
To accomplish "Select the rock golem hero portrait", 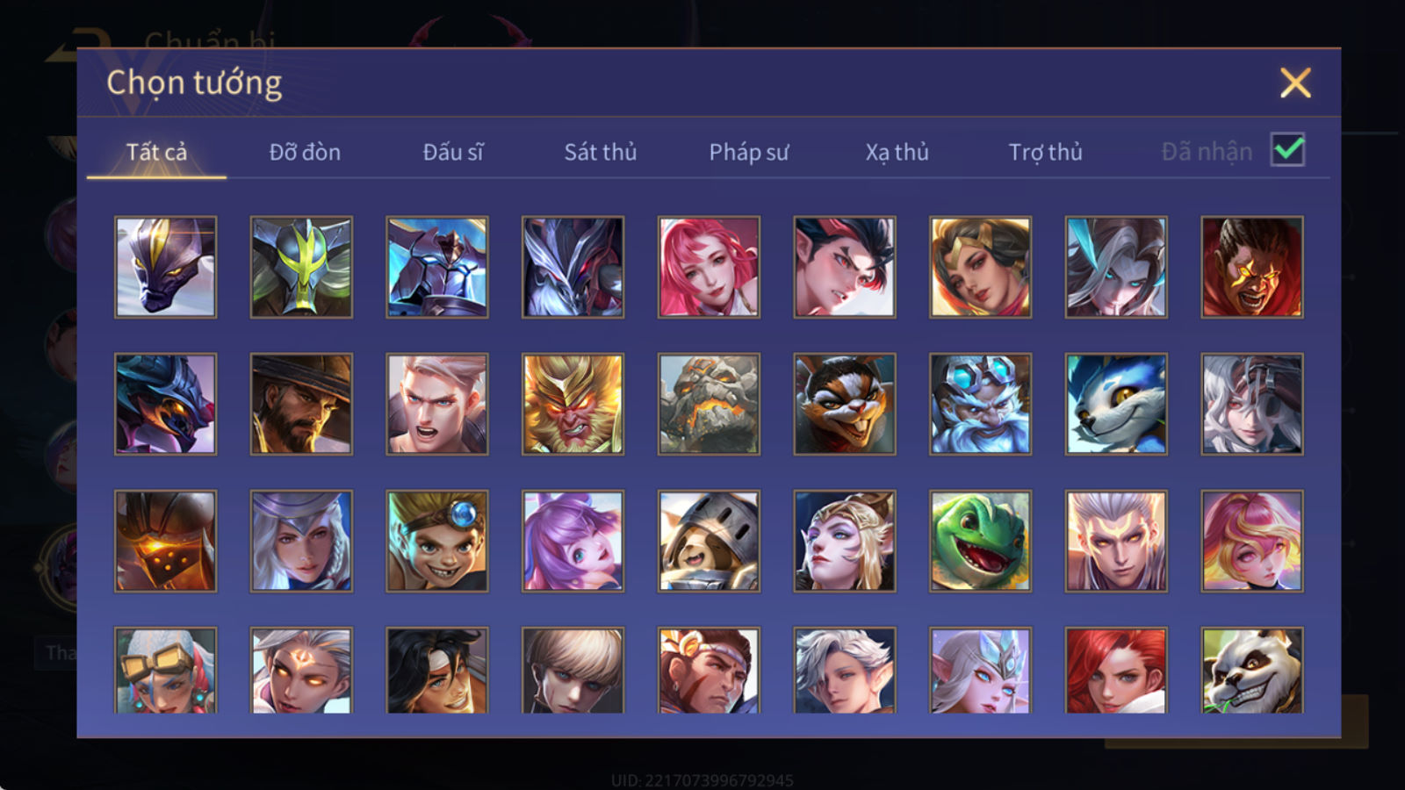I will click(x=709, y=404).
